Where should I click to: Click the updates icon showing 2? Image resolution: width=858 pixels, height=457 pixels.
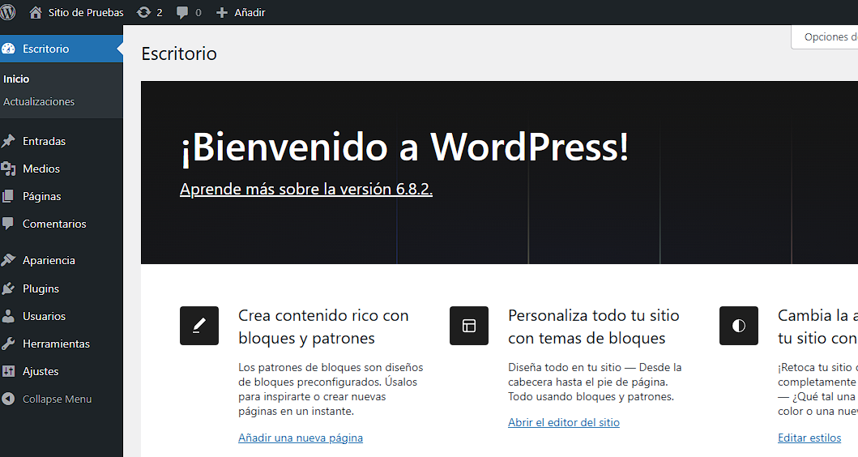coord(143,12)
